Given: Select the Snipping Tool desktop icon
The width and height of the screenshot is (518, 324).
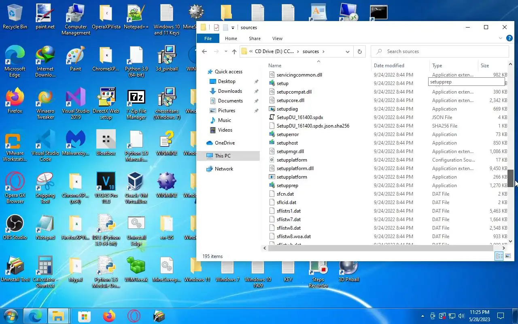Looking at the screenshot, I should tap(45, 188).
